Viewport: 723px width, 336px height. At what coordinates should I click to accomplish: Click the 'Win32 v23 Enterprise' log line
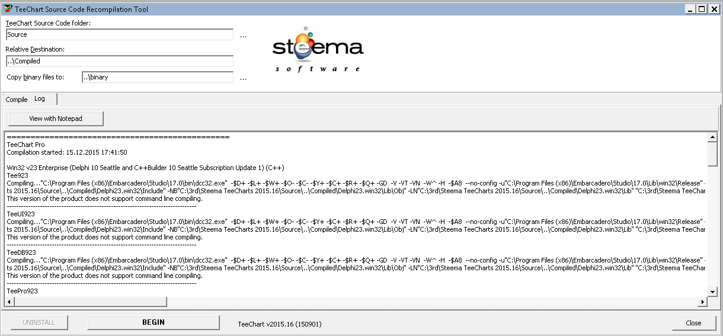[145, 168]
